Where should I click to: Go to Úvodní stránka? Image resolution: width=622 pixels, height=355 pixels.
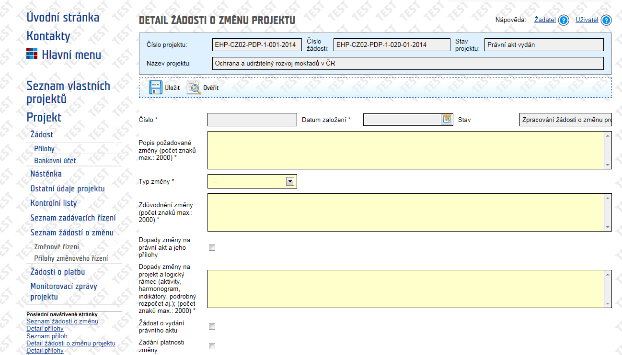pyautogui.click(x=63, y=18)
